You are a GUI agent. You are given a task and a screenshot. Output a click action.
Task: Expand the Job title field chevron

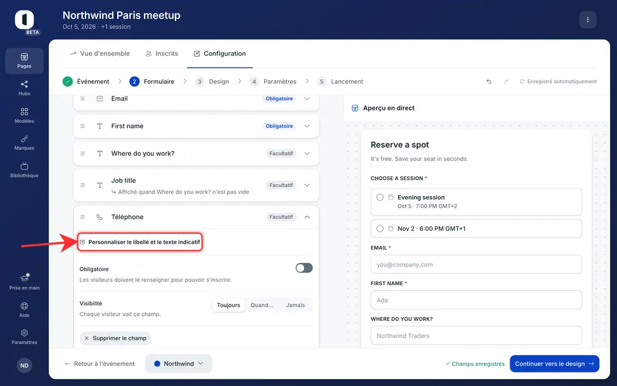(307, 185)
